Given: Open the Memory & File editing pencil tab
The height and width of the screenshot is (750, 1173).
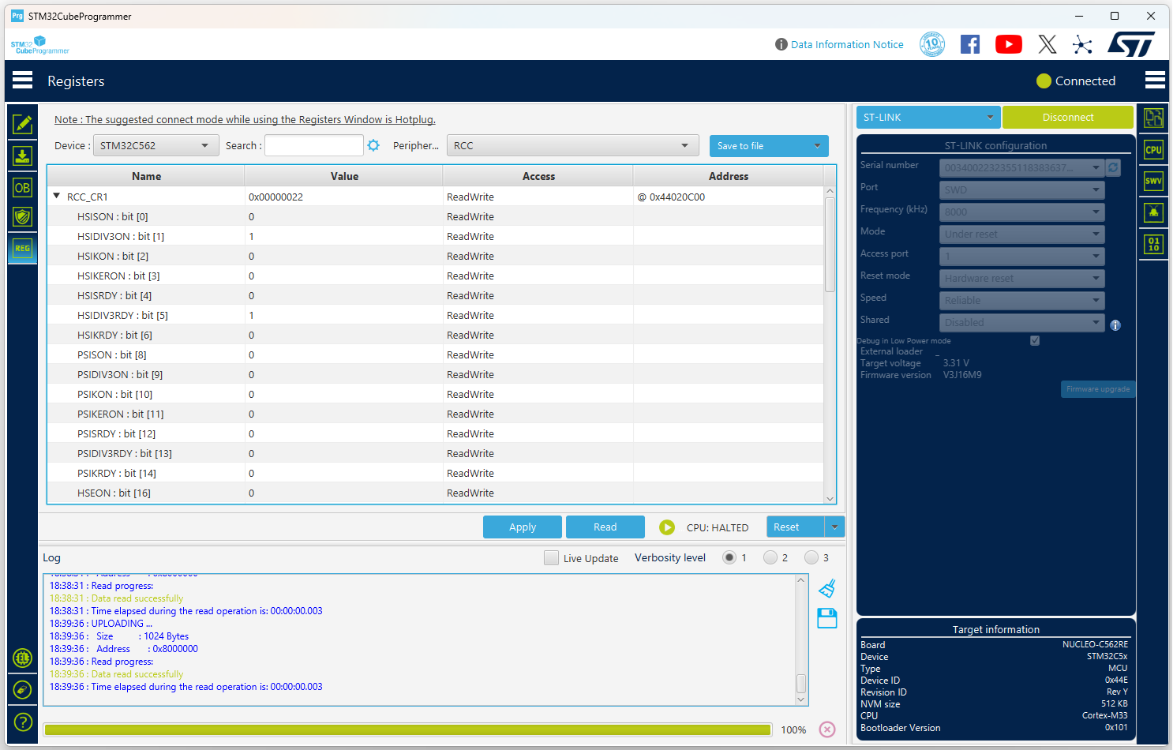Looking at the screenshot, I should [22, 124].
